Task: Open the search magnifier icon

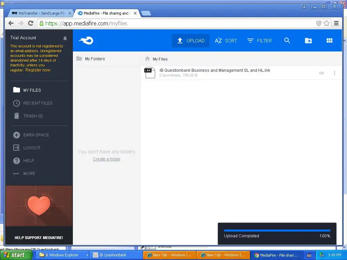Action: (x=287, y=41)
